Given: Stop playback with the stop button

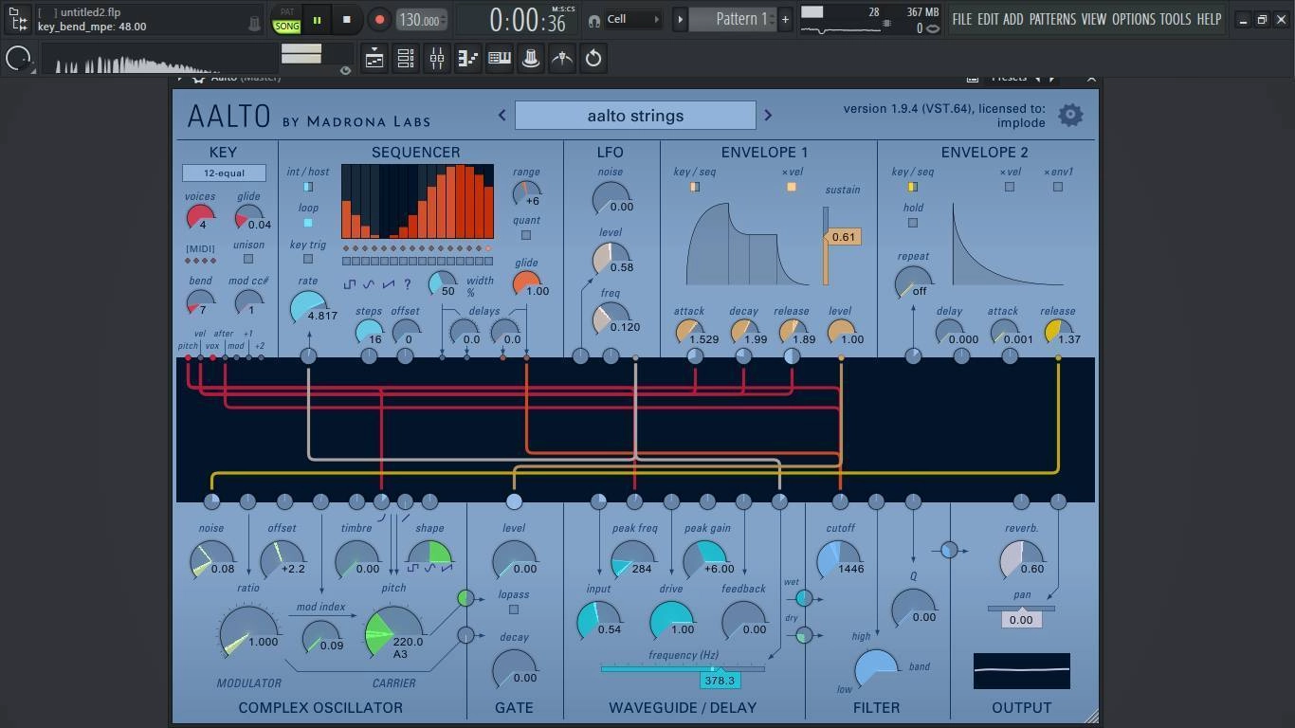Looking at the screenshot, I should 347,19.
